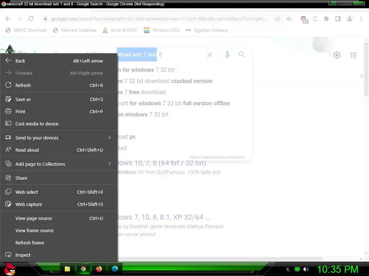The image size is (369, 276).
Task: Click the toolbar reload icon
Action: (x=31, y=19)
